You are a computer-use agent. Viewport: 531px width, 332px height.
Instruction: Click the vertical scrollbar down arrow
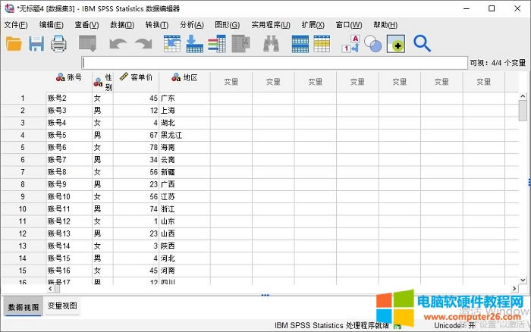pyautogui.click(x=523, y=277)
